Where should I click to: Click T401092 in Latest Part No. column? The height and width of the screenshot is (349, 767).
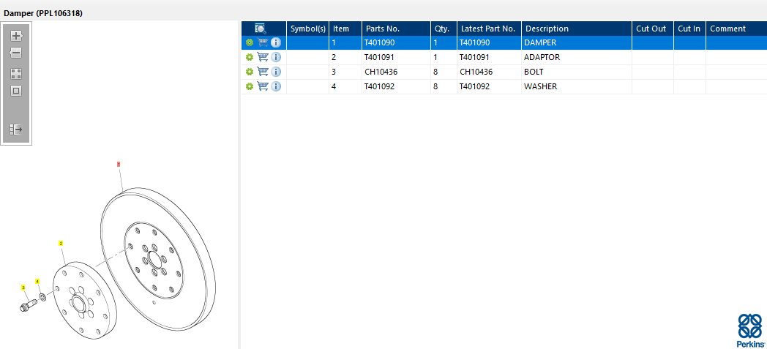[x=474, y=86]
